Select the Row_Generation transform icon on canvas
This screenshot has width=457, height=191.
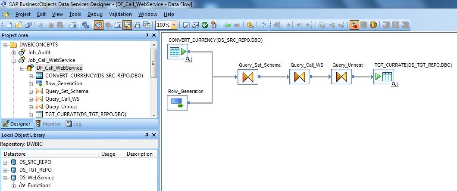click(x=177, y=103)
